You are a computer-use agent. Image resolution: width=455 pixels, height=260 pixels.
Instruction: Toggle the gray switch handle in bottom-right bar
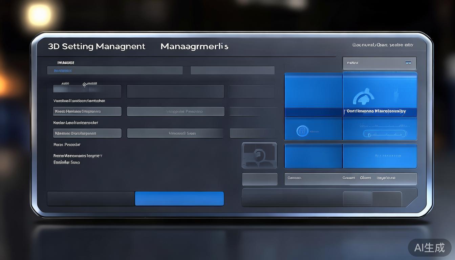point(372,199)
